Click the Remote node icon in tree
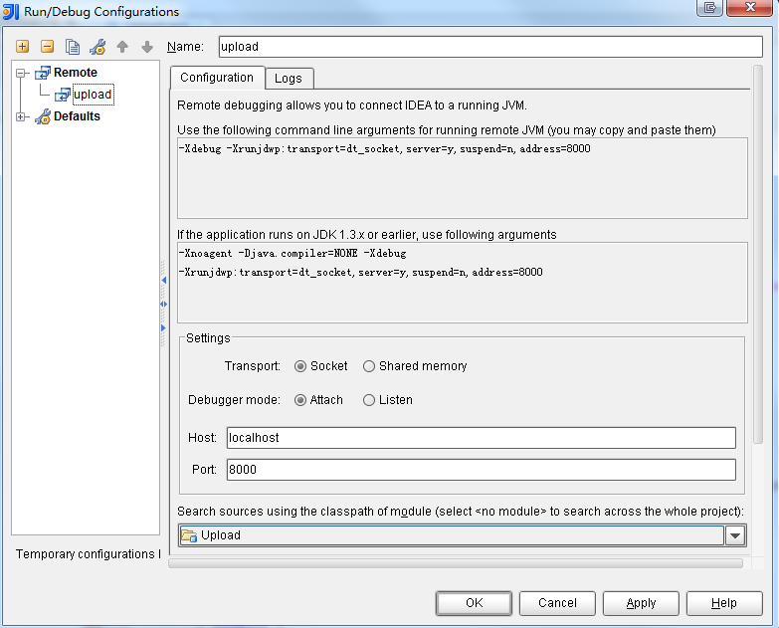The width and height of the screenshot is (779, 628). point(43,73)
